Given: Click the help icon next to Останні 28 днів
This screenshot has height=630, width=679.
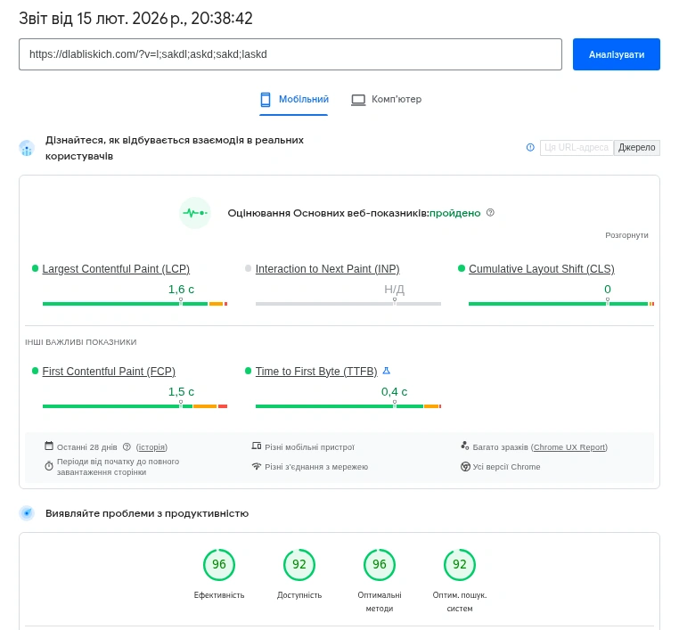Looking at the screenshot, I should coord(127,447).
